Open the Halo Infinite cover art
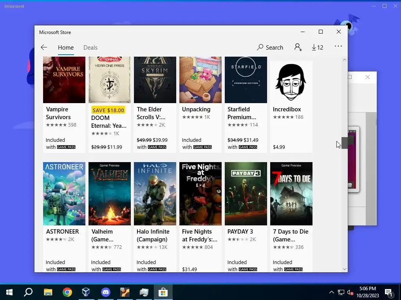The image size is (401, 300). 155,194
